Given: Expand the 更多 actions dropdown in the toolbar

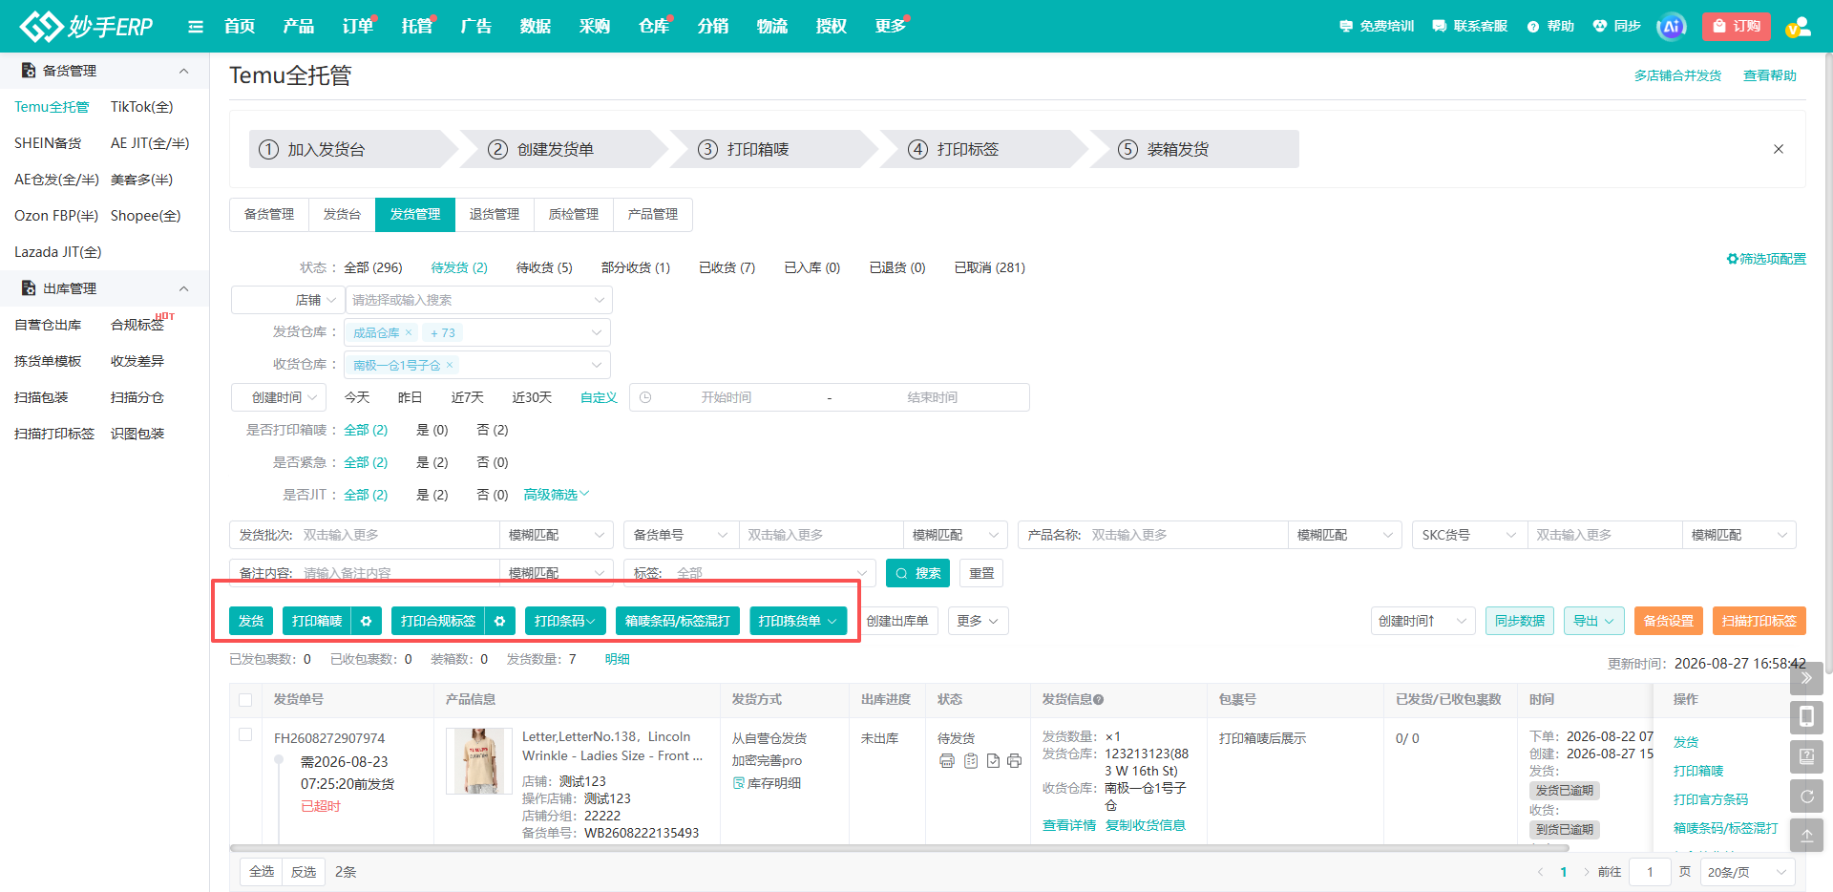Looking at the screenshot, I should click(978, 621).
